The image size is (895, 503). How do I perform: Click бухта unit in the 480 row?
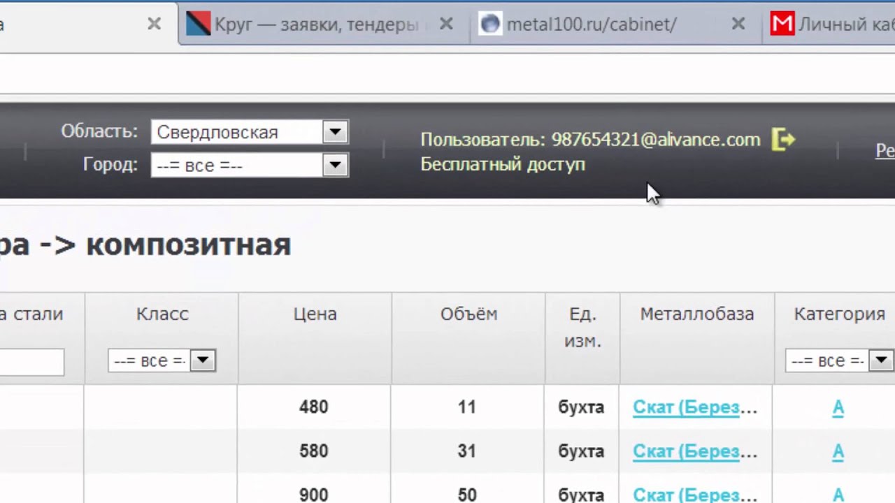[581, 407]
